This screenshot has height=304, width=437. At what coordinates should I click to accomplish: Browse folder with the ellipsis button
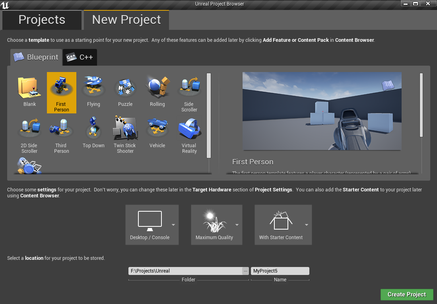coord(245,271)
